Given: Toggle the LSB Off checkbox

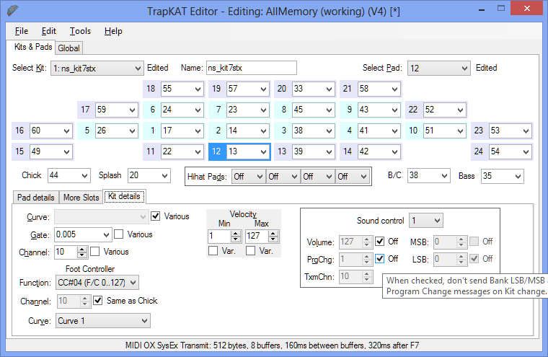Looking at the screenshot, I should (474, 259).
